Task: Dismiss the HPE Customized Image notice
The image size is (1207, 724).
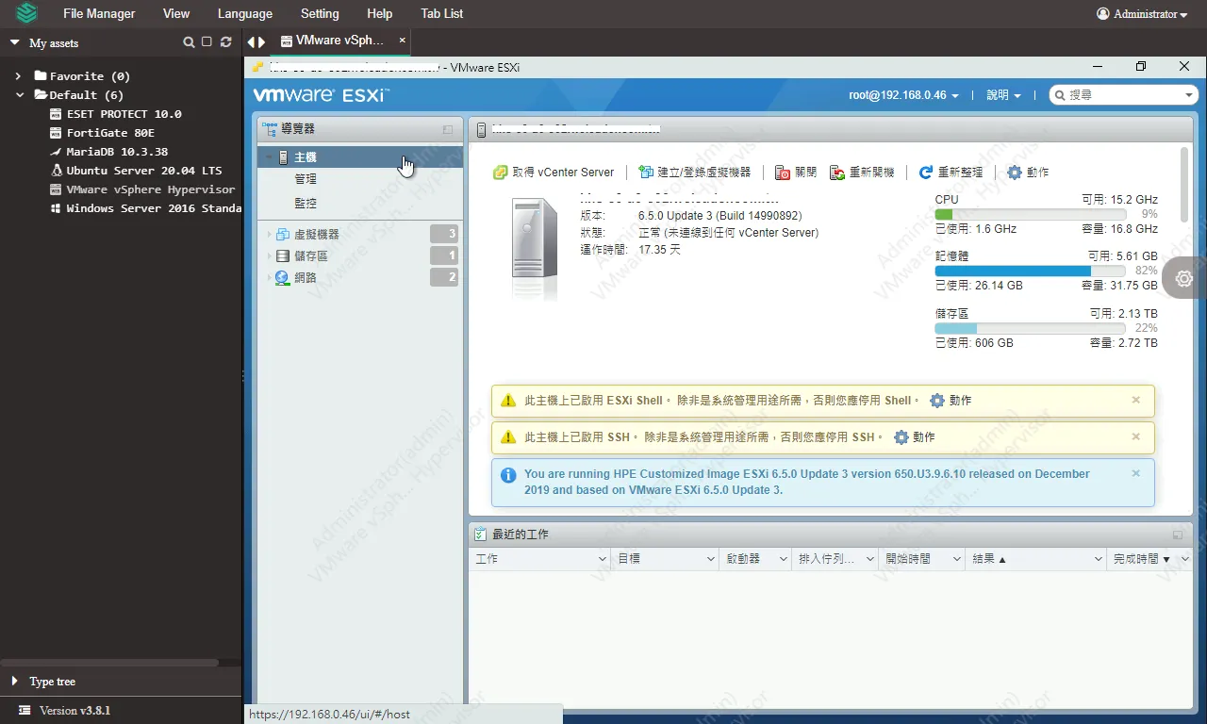Action: [1136, 473]
